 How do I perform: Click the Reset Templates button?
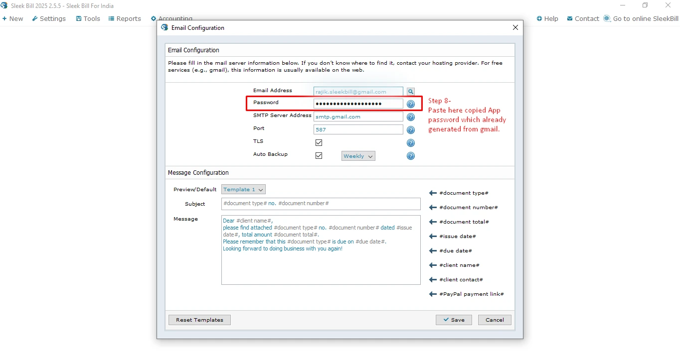(199, 320)
